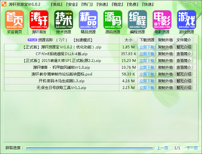Image resolution: width=202 pixels, height=154 pixels.
Task: Select file name 无保生日号获取工具Vr1.1.zip
Action: (61, 88)
